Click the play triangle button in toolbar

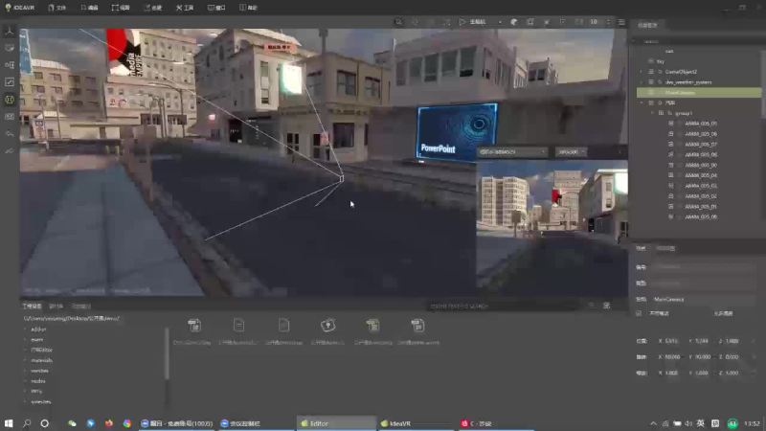[x=462, y=22]
